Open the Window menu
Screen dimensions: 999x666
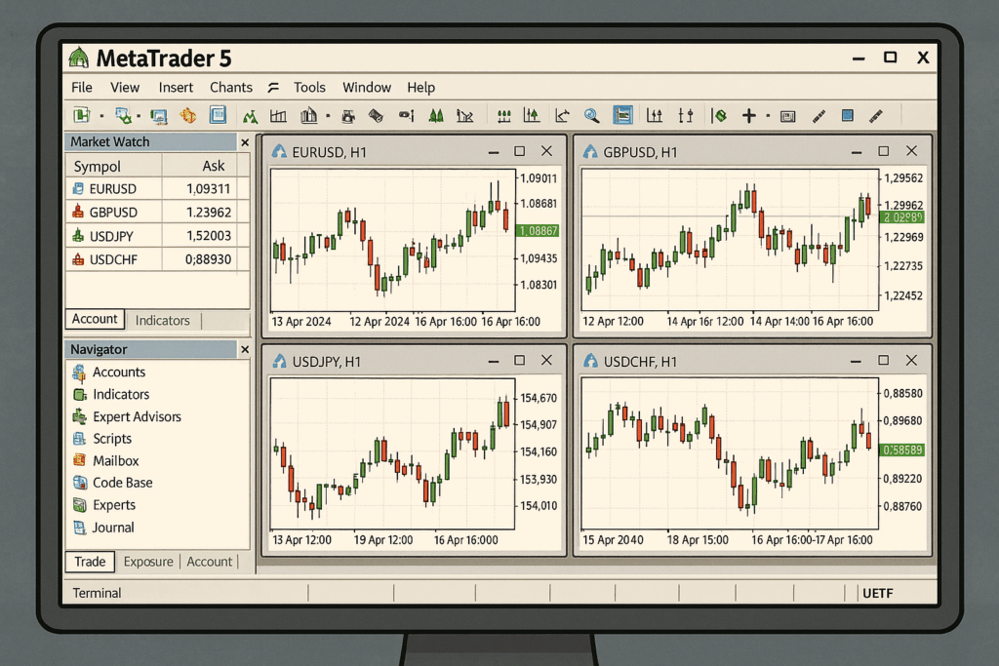coord(367,87)
